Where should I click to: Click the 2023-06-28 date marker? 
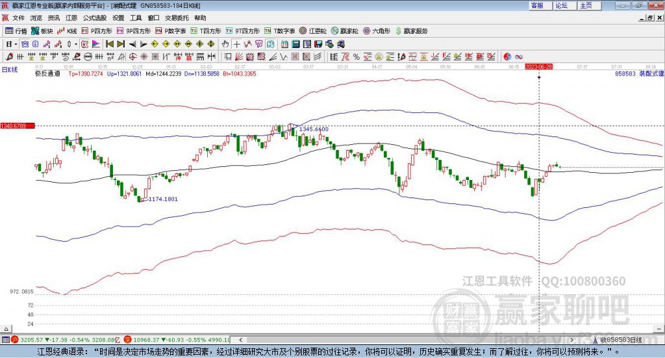click(538, 66)
